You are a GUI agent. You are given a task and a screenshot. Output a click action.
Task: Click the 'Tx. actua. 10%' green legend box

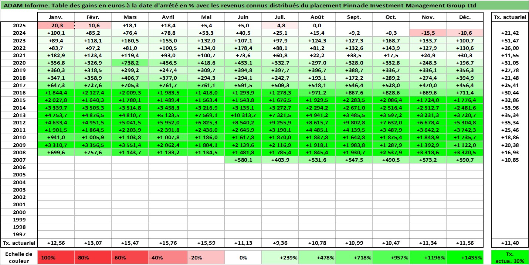[510, 258]
